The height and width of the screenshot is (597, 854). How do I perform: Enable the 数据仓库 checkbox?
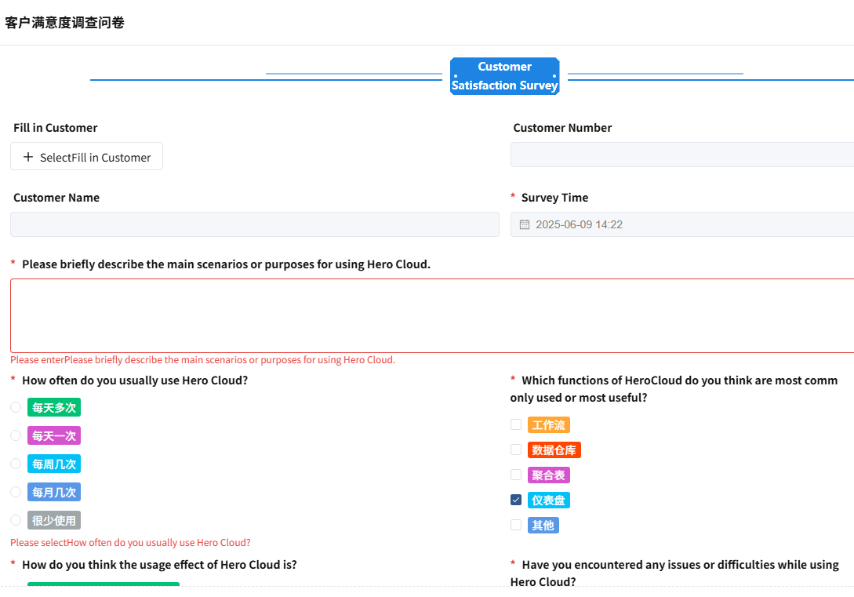[x=516, y=450]
